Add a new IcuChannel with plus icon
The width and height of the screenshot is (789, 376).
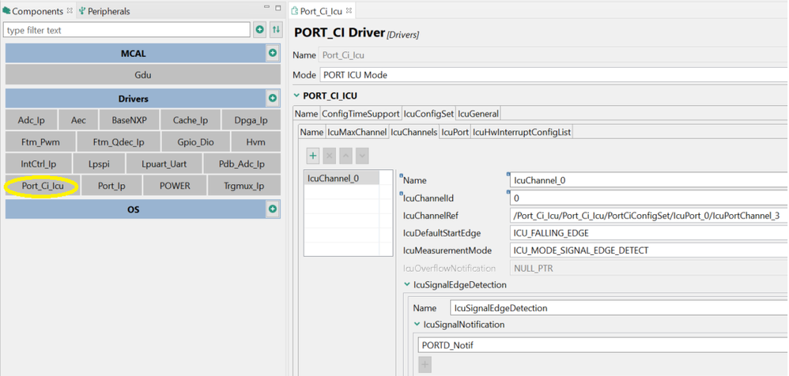(313, 156)
